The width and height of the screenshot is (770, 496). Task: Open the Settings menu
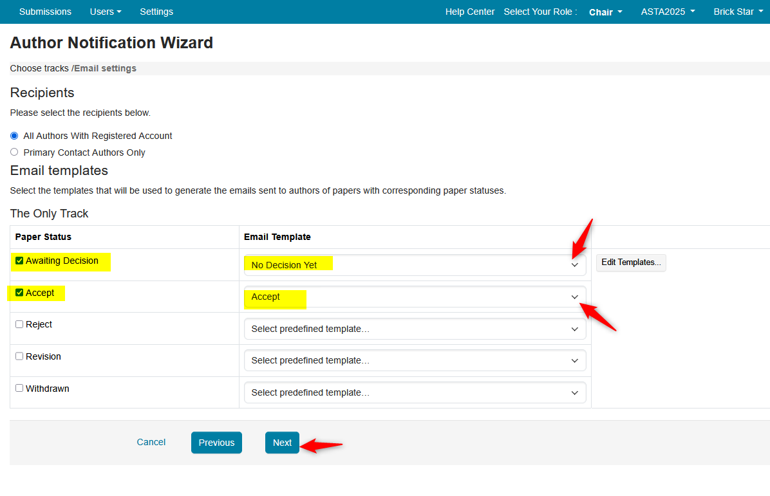pos(156,12)
